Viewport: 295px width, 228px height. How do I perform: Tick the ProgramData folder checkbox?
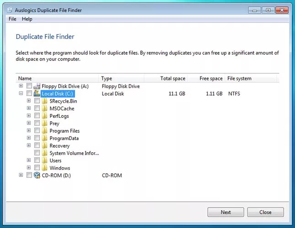point(37,138)
